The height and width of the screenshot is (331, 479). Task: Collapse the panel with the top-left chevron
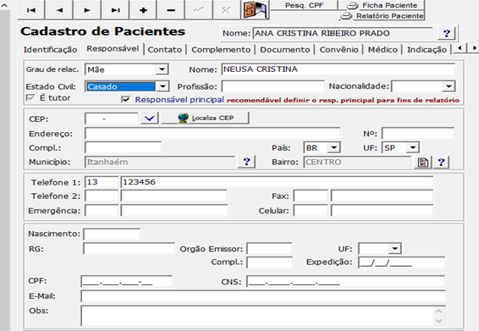[4, 5]
